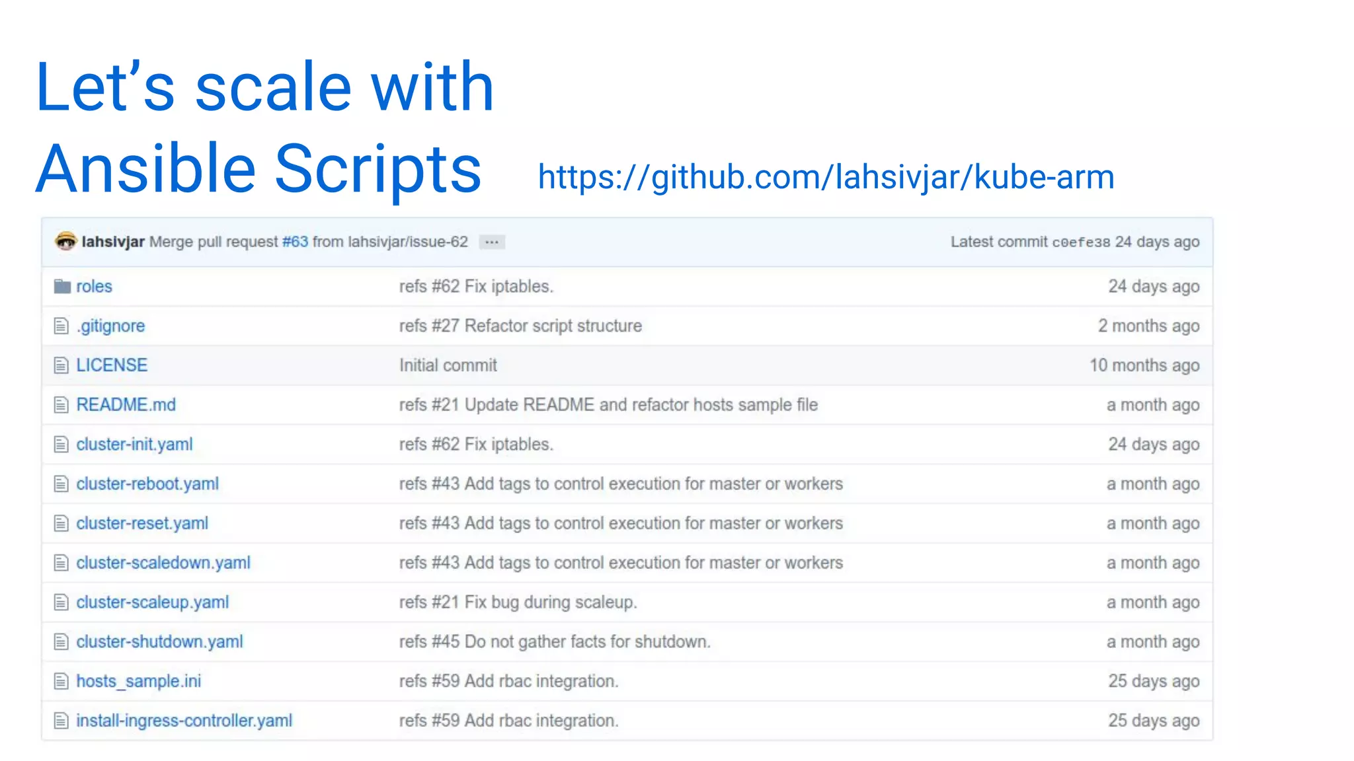Click cluster-init.yaml row 'Fix iptables' message
Screen dimensions: 1354x761
[x=476, y=445]
